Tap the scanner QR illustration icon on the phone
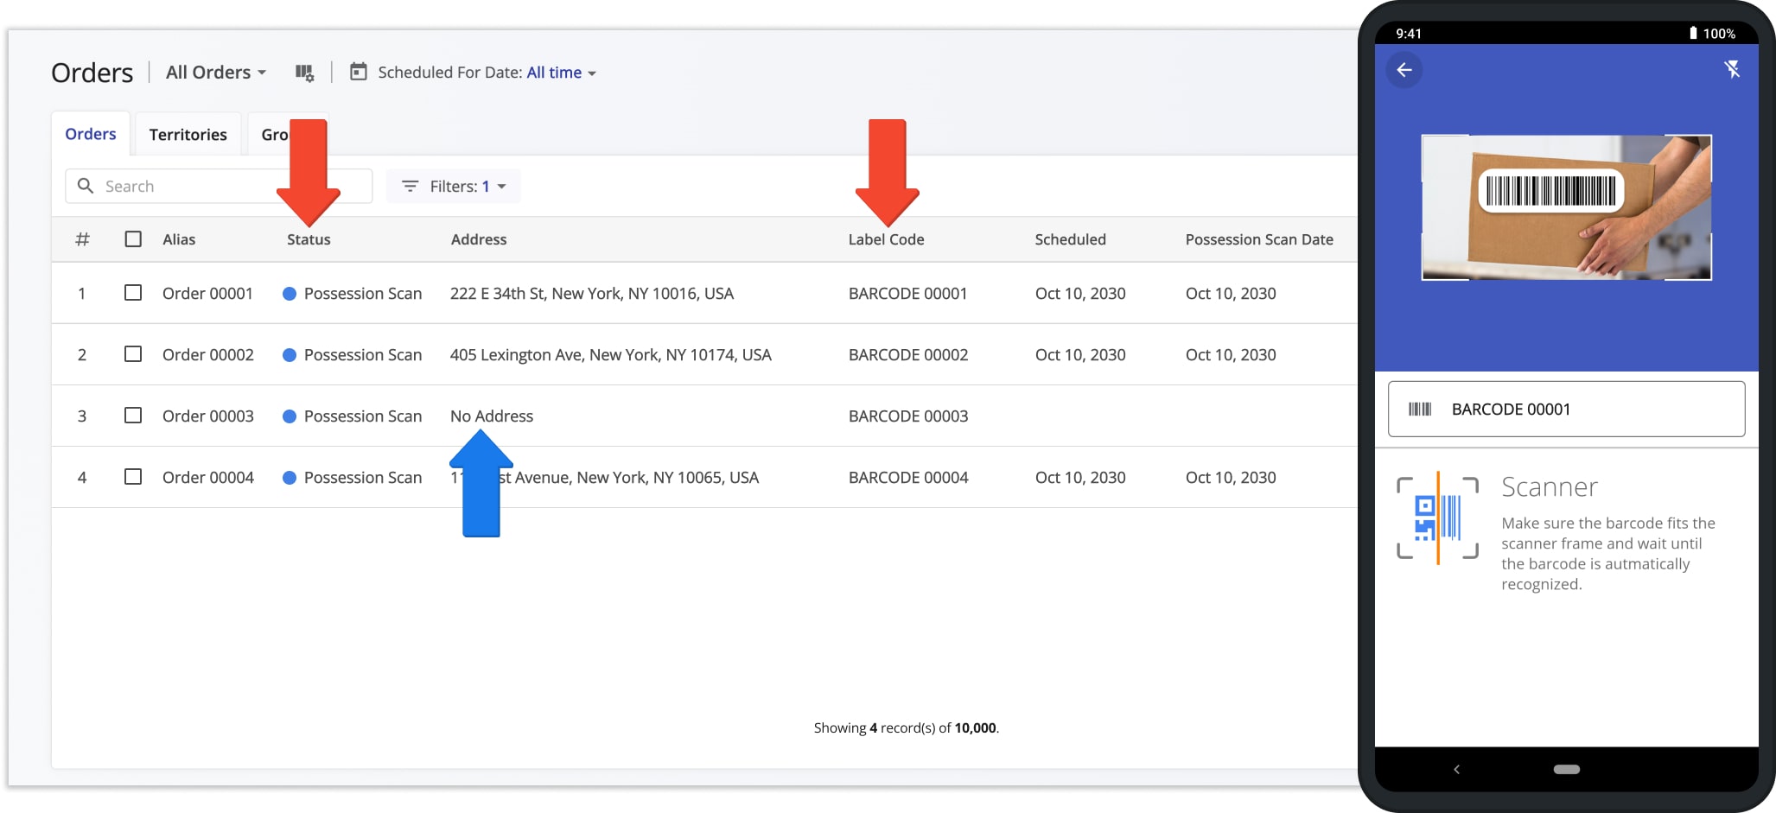1776x813 pixels. (x=1437, y=518)
